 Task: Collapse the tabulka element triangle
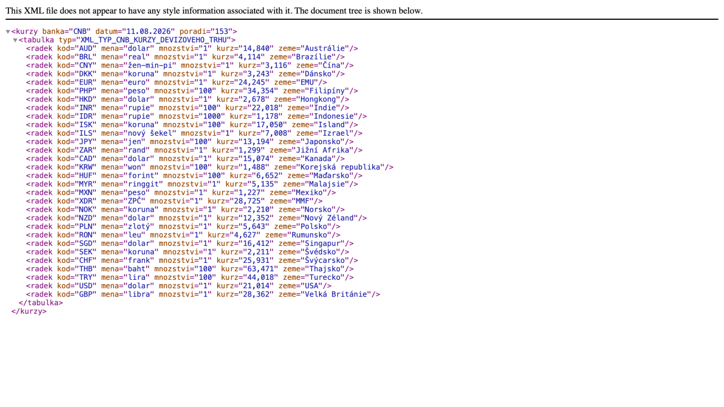click(x=15, y=40)
